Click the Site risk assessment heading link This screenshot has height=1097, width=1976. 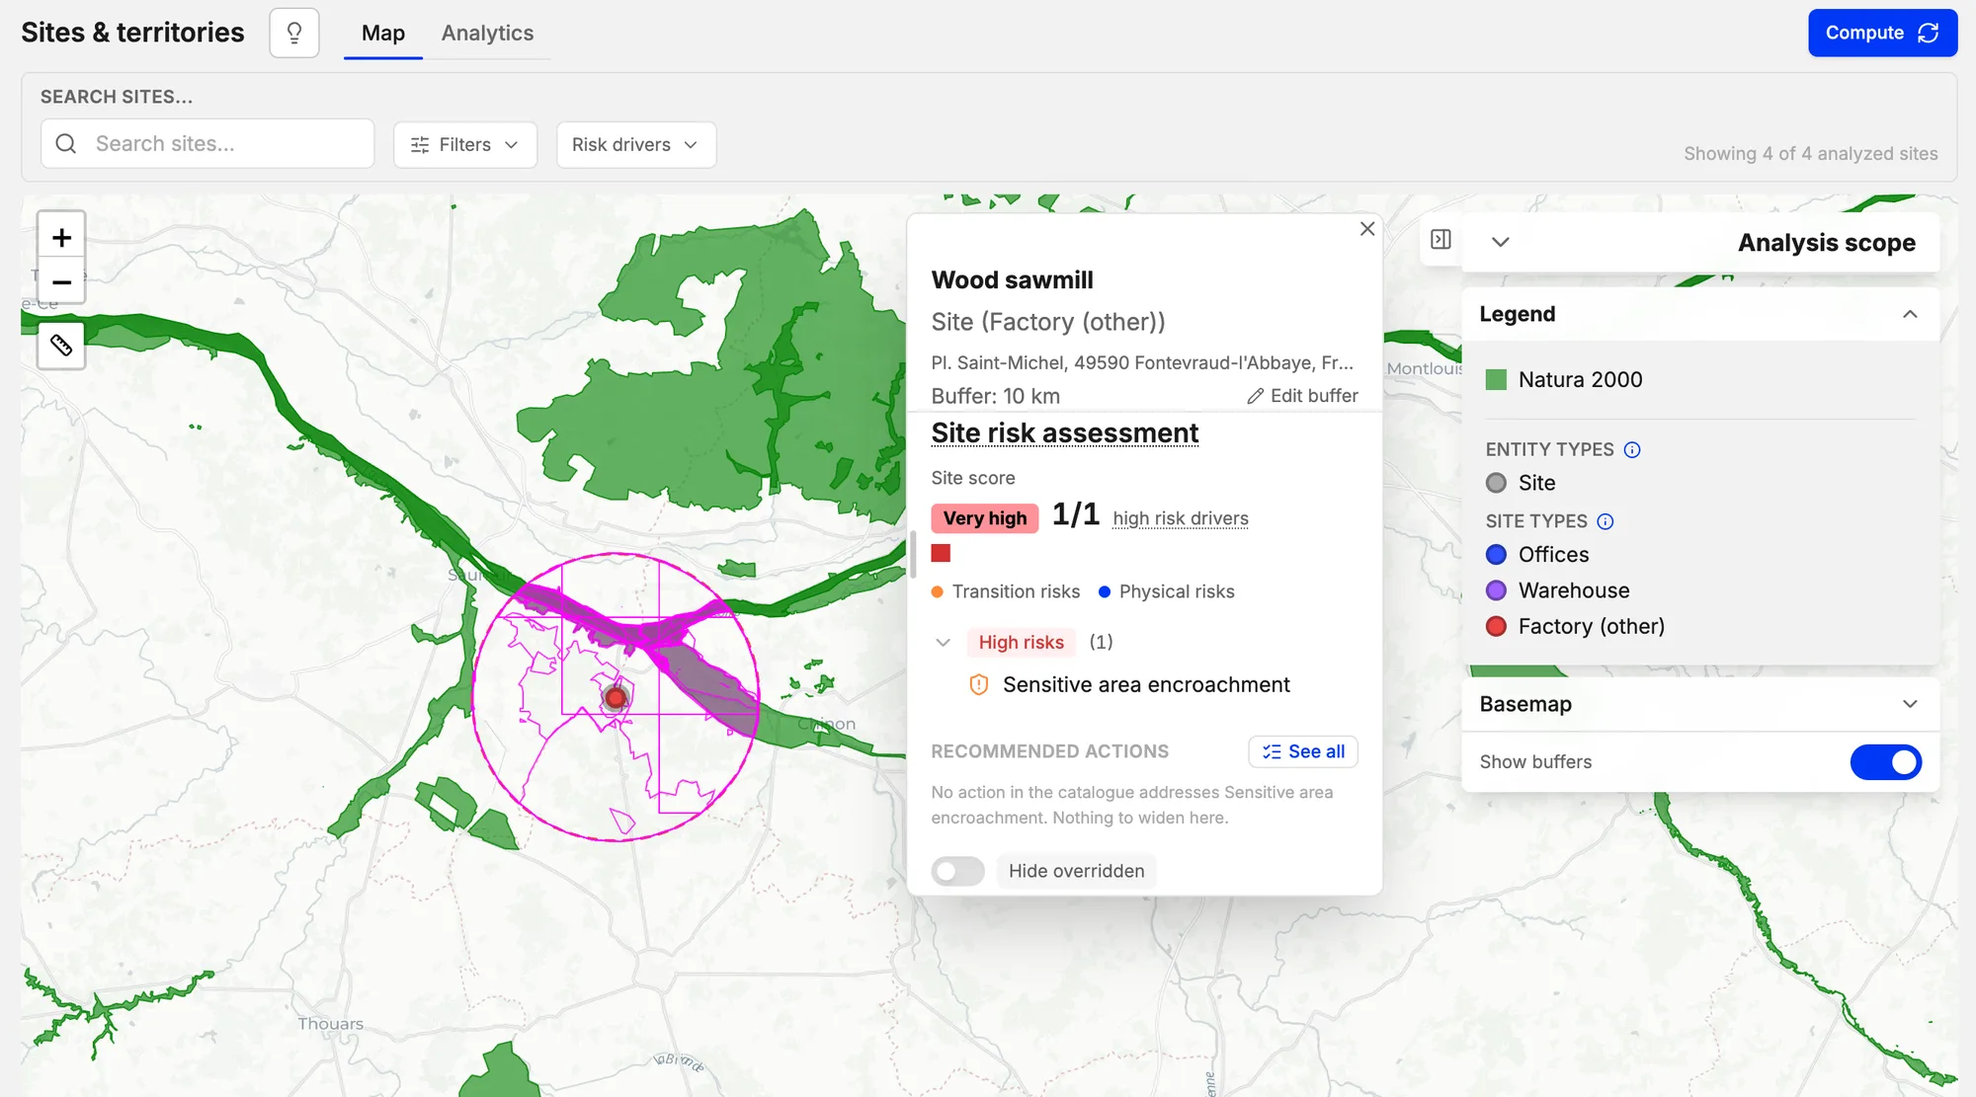click(x=1064, y=433)
